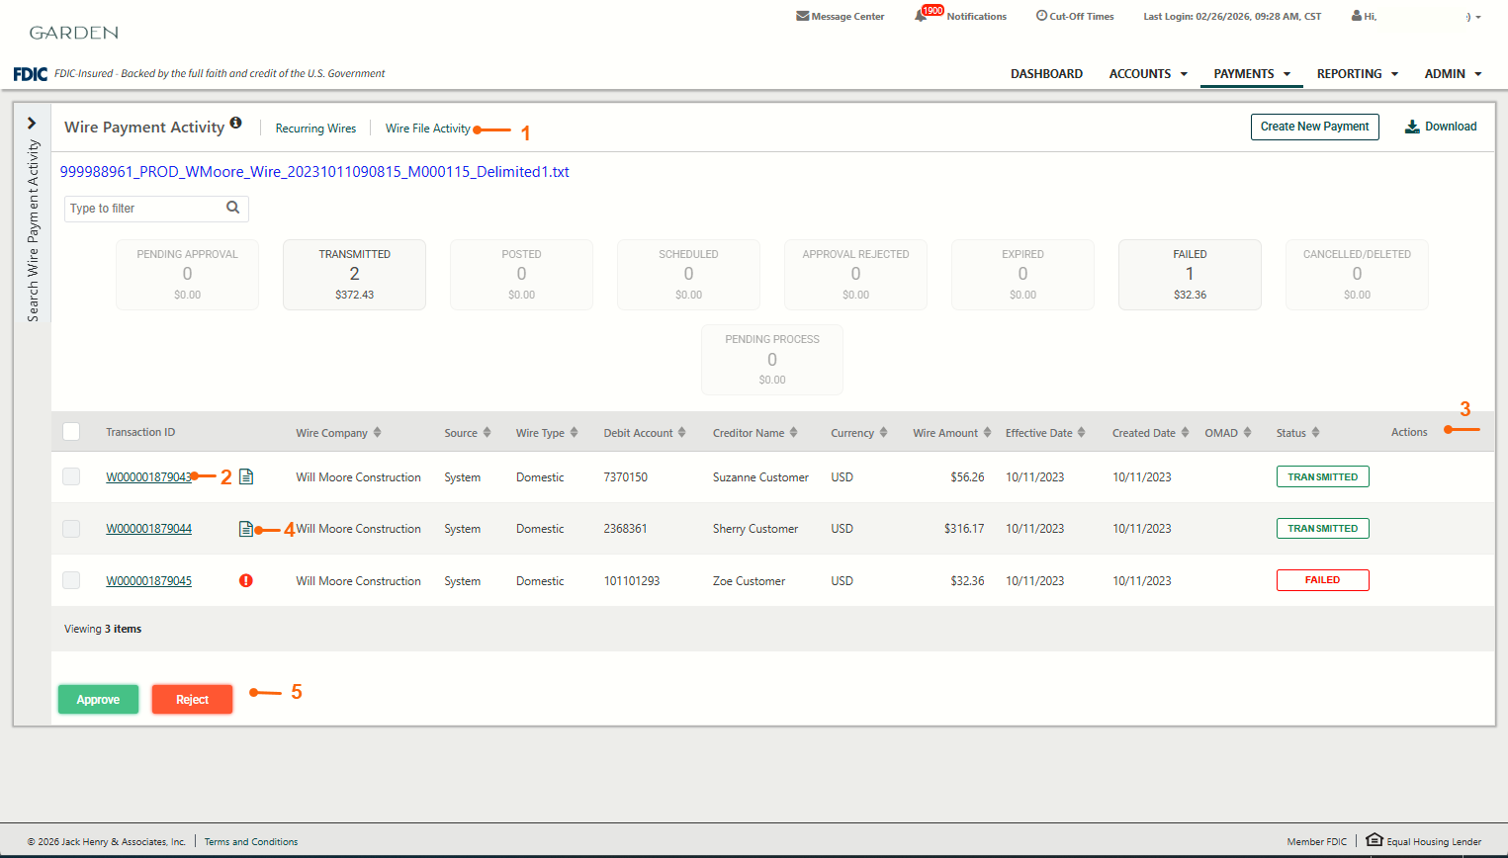Open the Payments dropdown menu

point(1251,74)
